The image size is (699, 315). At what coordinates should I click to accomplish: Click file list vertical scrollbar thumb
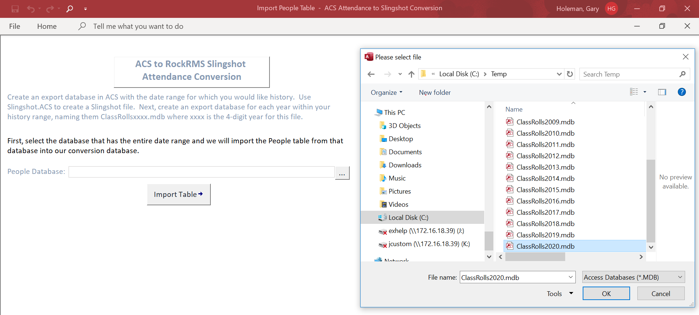tap(651, 201)
